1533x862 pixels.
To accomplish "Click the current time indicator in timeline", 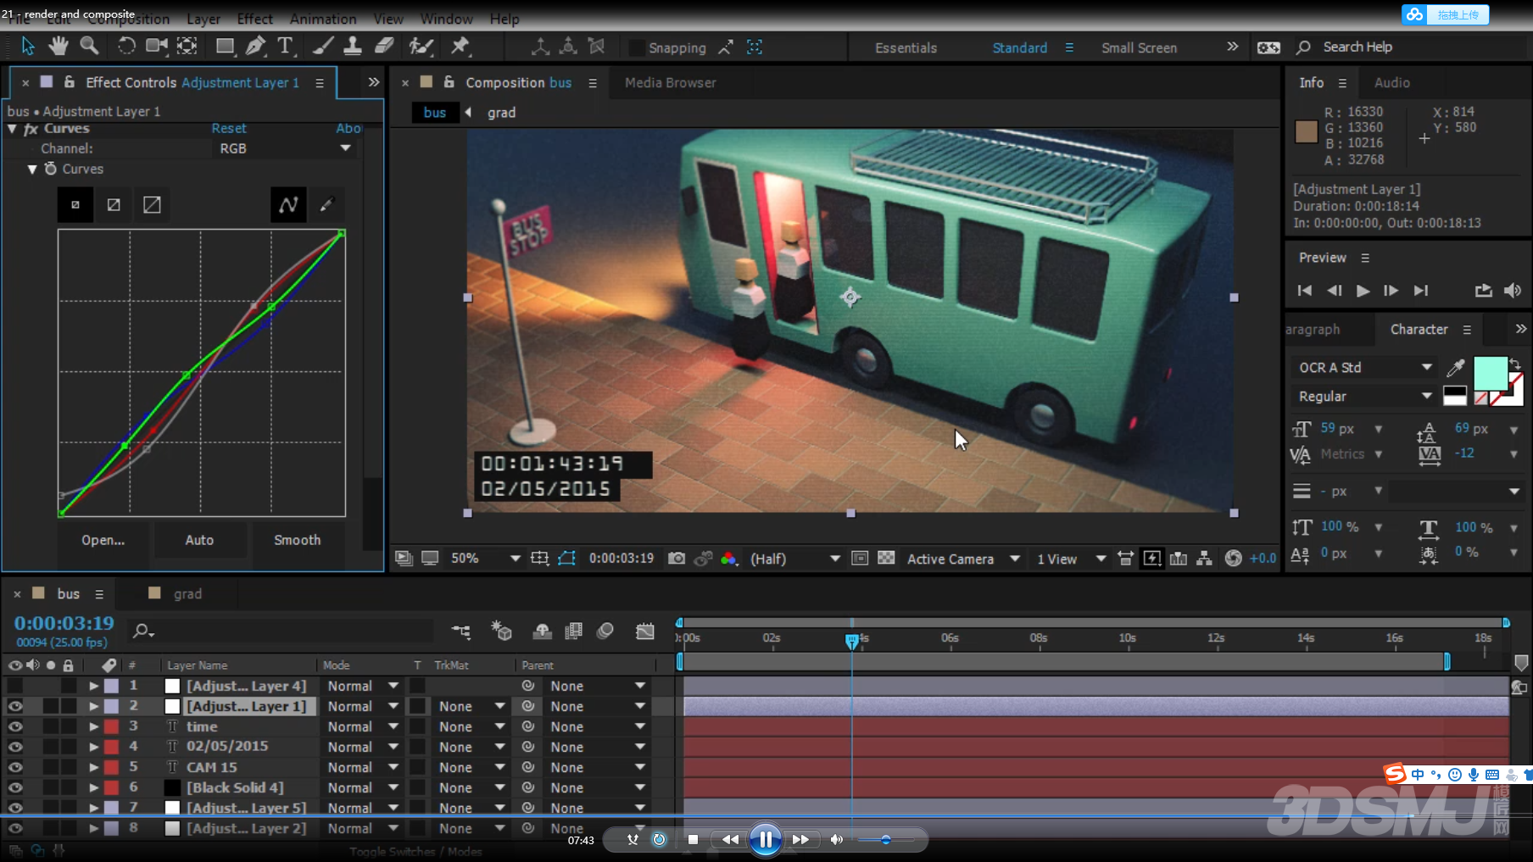I will coord(851,641).
